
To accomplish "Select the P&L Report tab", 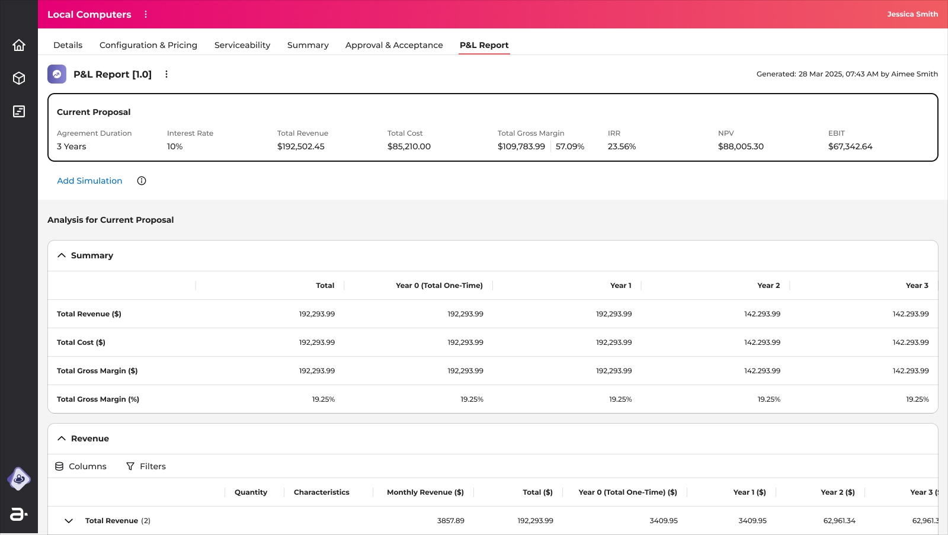I will (x=484, y=45).
